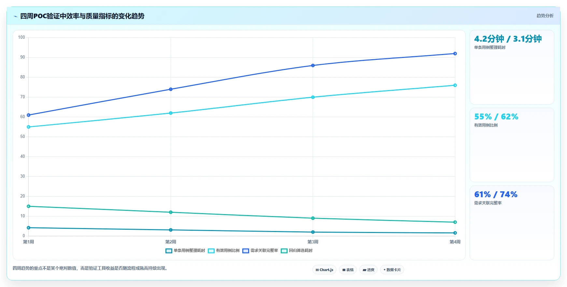Click the 100 y-axis tick label
The image size is (567, 287).
coord(21,37)
